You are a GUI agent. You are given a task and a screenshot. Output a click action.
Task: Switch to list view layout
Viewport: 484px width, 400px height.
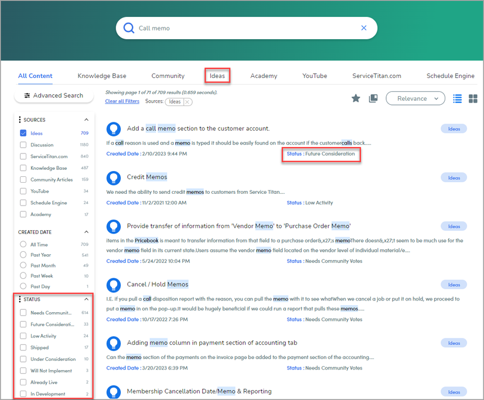(x=458, y=98)
